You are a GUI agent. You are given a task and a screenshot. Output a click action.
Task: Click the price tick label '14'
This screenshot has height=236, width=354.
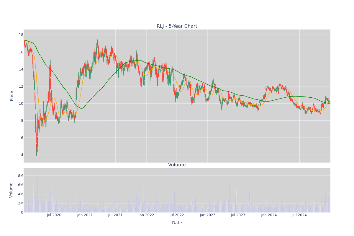click(21, 69)
